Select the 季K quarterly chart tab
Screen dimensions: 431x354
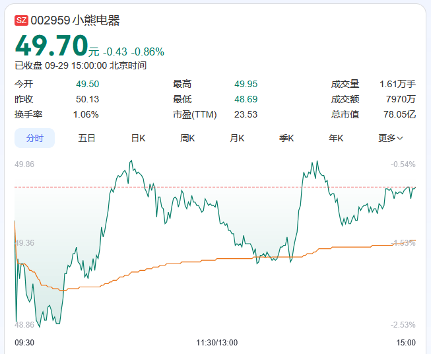click(286, 138)
